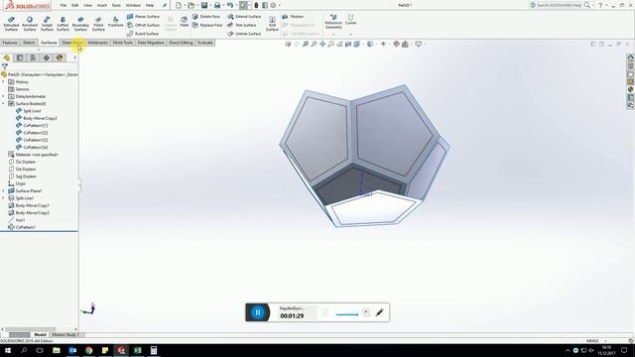Open the Tools menu

click(x=116, y=5)
